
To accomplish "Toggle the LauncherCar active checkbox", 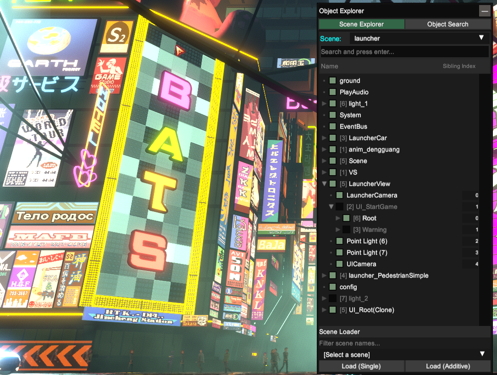I will pyautogui.click(x=332, y=138).
